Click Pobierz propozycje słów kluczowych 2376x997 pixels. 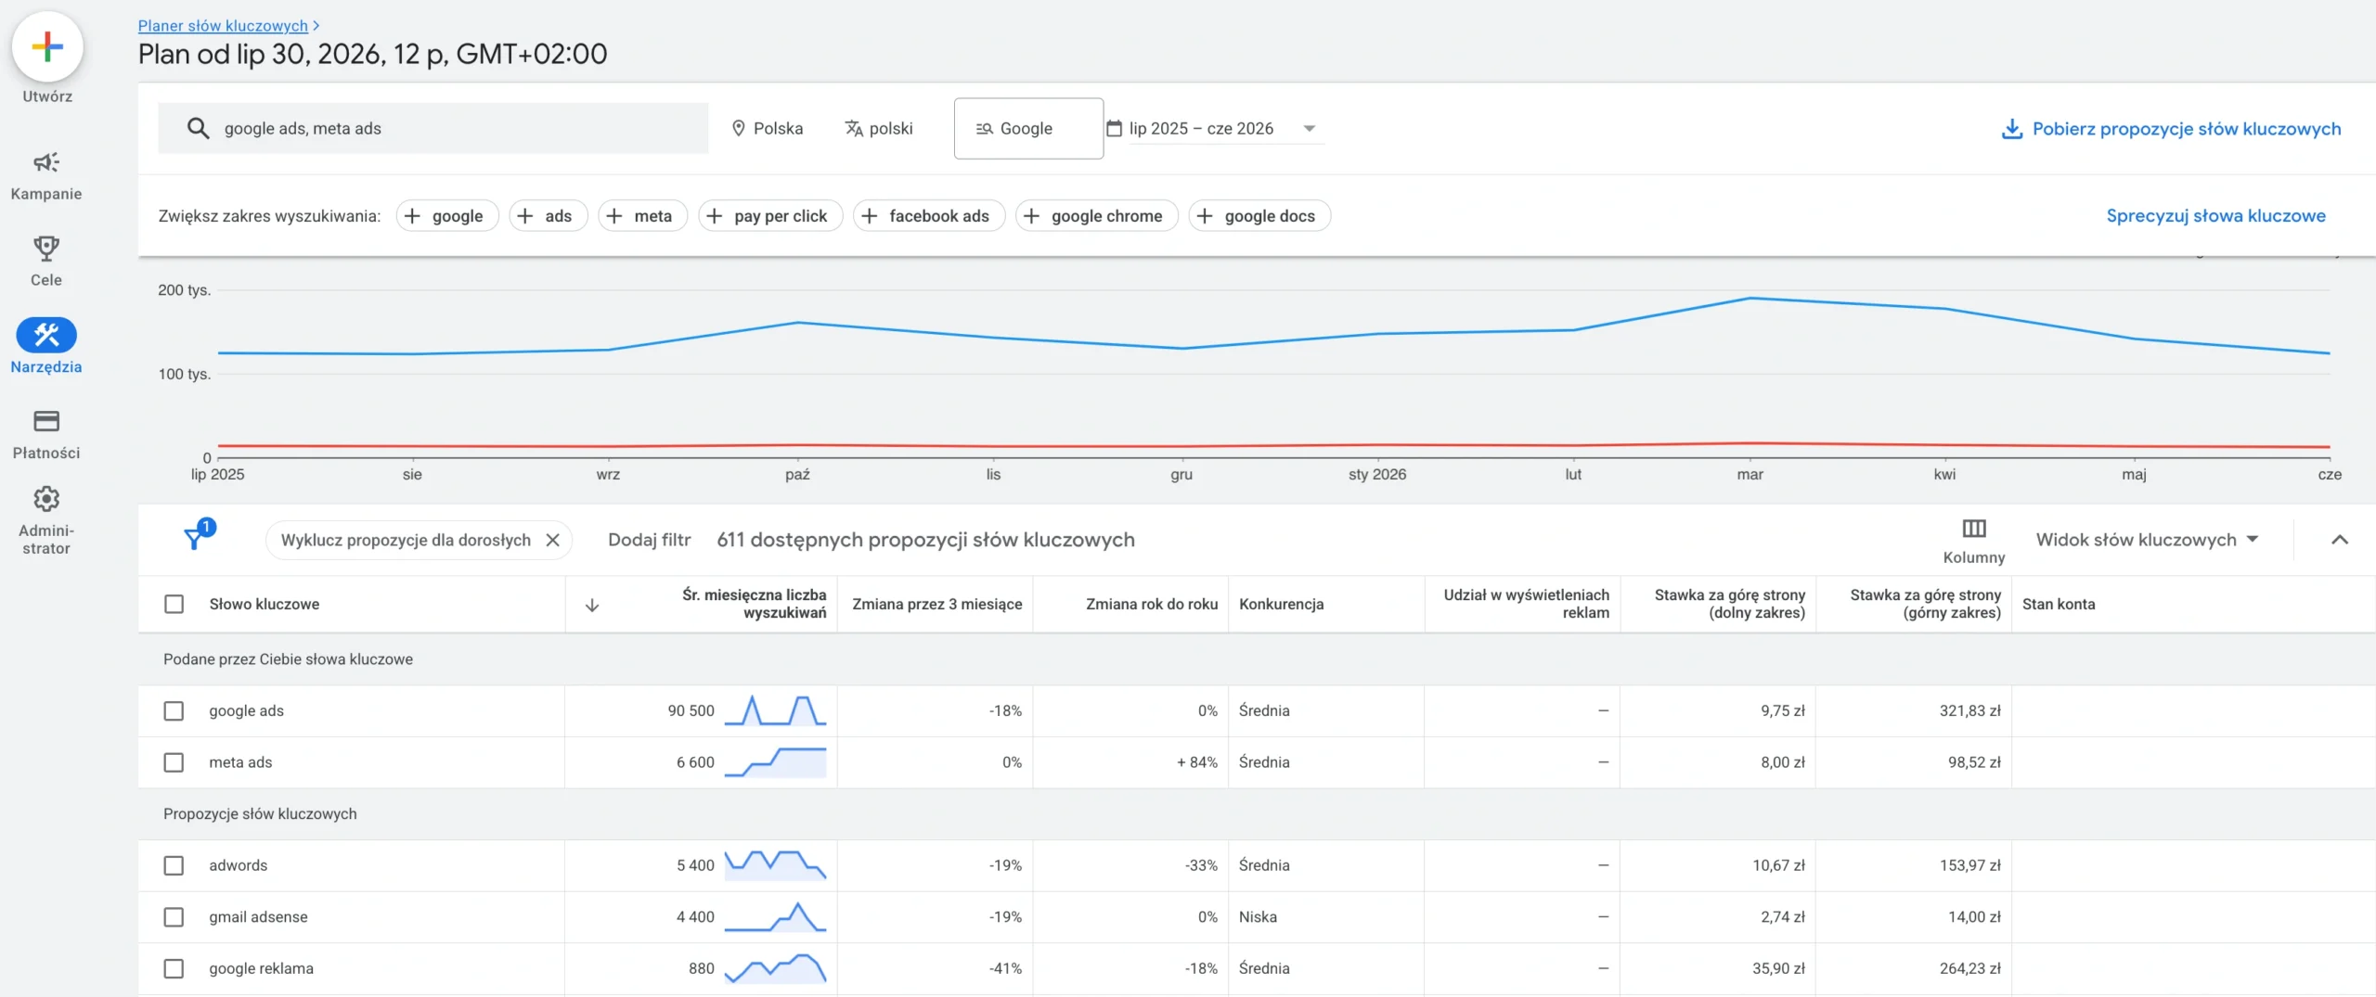coord(2172,129)
